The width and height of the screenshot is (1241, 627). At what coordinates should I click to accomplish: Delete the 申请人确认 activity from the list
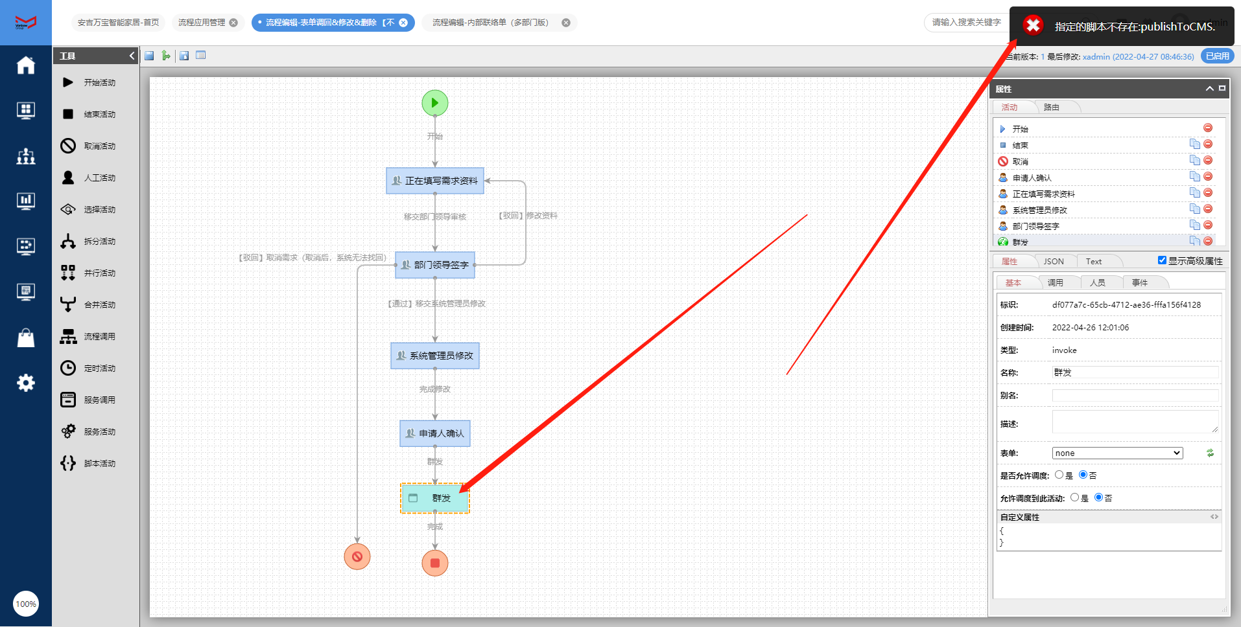[1208, 176]
